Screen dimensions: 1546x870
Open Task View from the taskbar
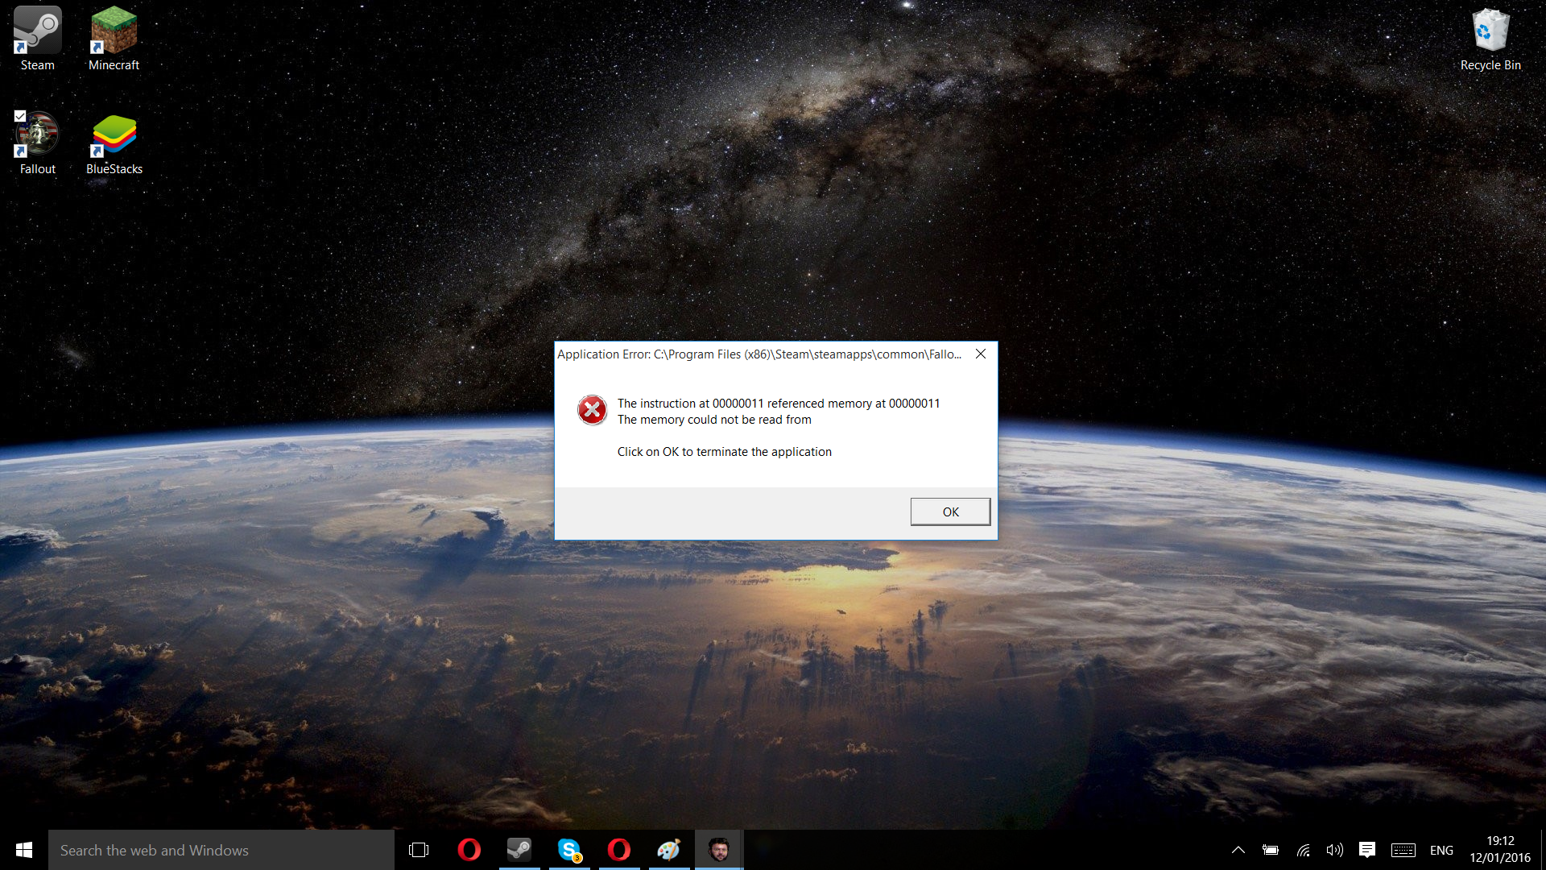point(419,850)
